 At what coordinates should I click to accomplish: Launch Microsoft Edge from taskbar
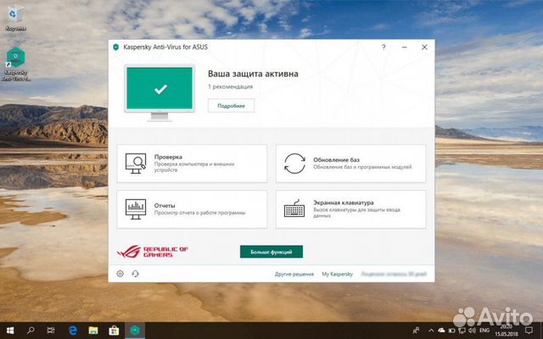[x=73, y=331]
